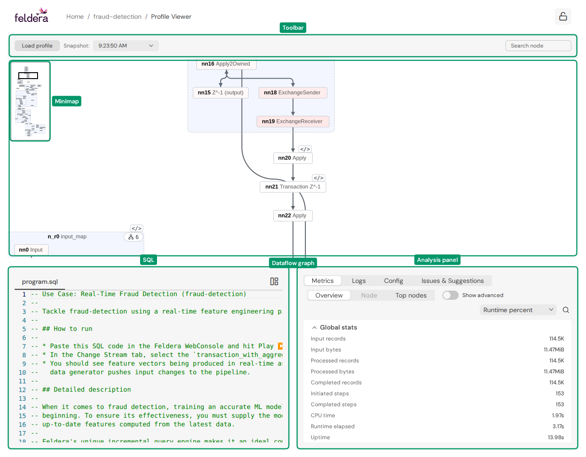Click the n_r0 input_map label
Screen dimensions: 586x457
pyautogui.click(x=67, y=237)
